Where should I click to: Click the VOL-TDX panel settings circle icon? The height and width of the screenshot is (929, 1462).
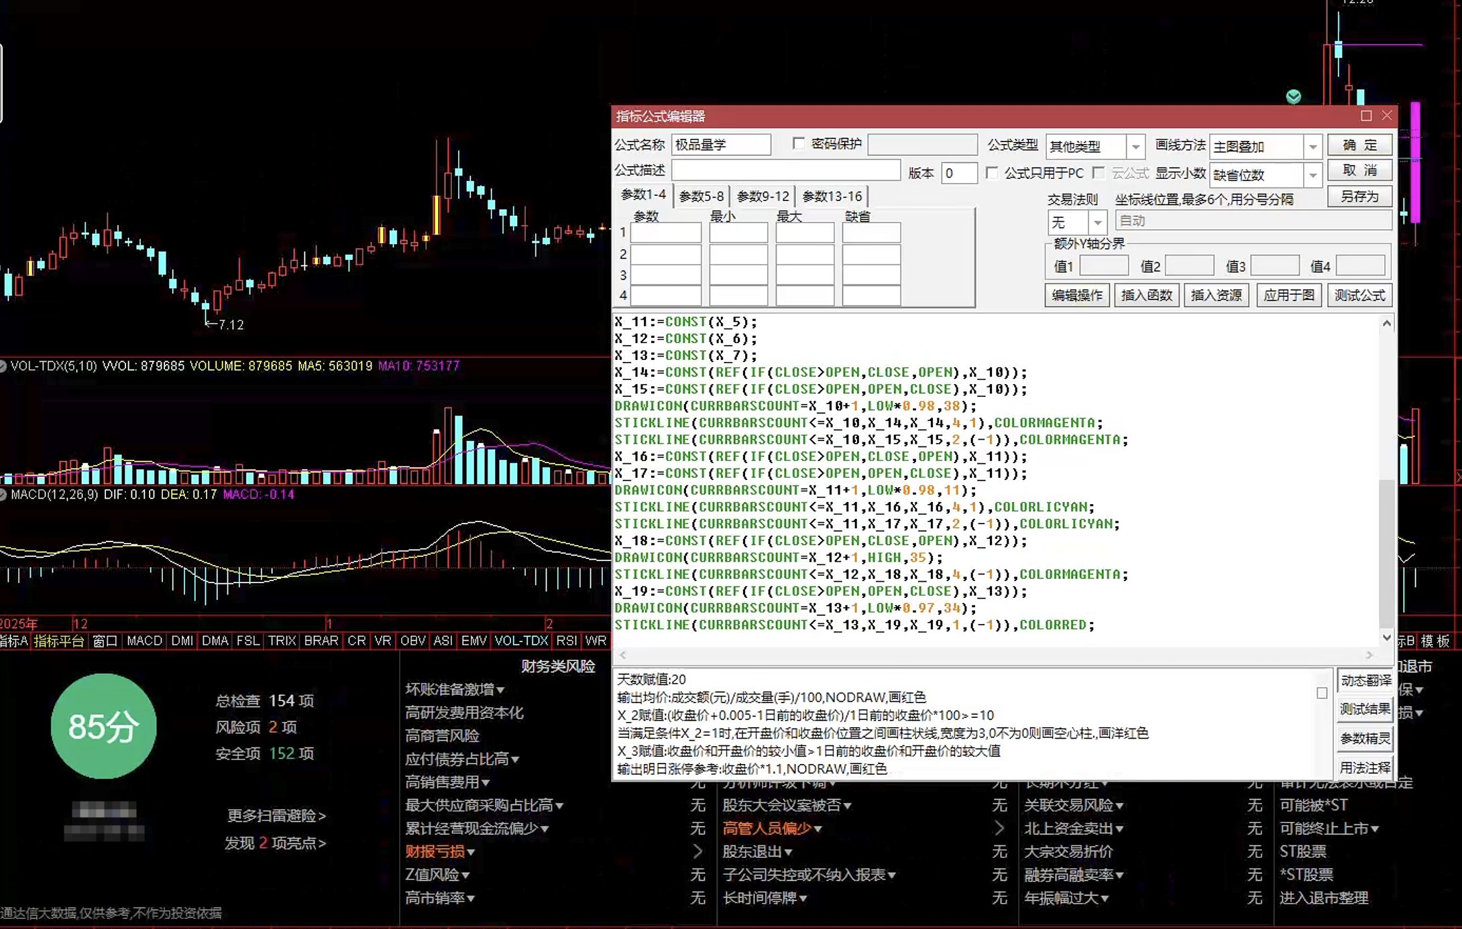(x=3, y=366)
